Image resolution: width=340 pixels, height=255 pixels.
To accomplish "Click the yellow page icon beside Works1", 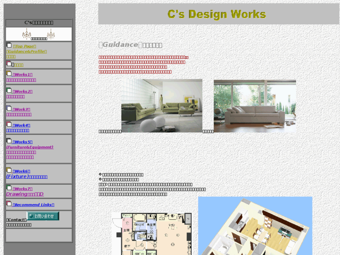I will [x=9, y=73].
